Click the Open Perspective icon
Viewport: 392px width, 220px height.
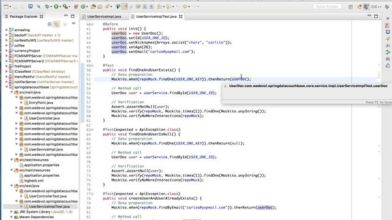coord(350,7)
